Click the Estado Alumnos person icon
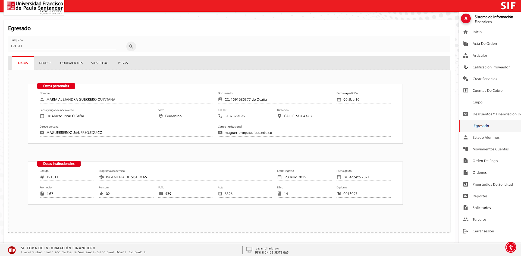Image resolution: width=521 pixels, height=256 pixels. (466, 137)
